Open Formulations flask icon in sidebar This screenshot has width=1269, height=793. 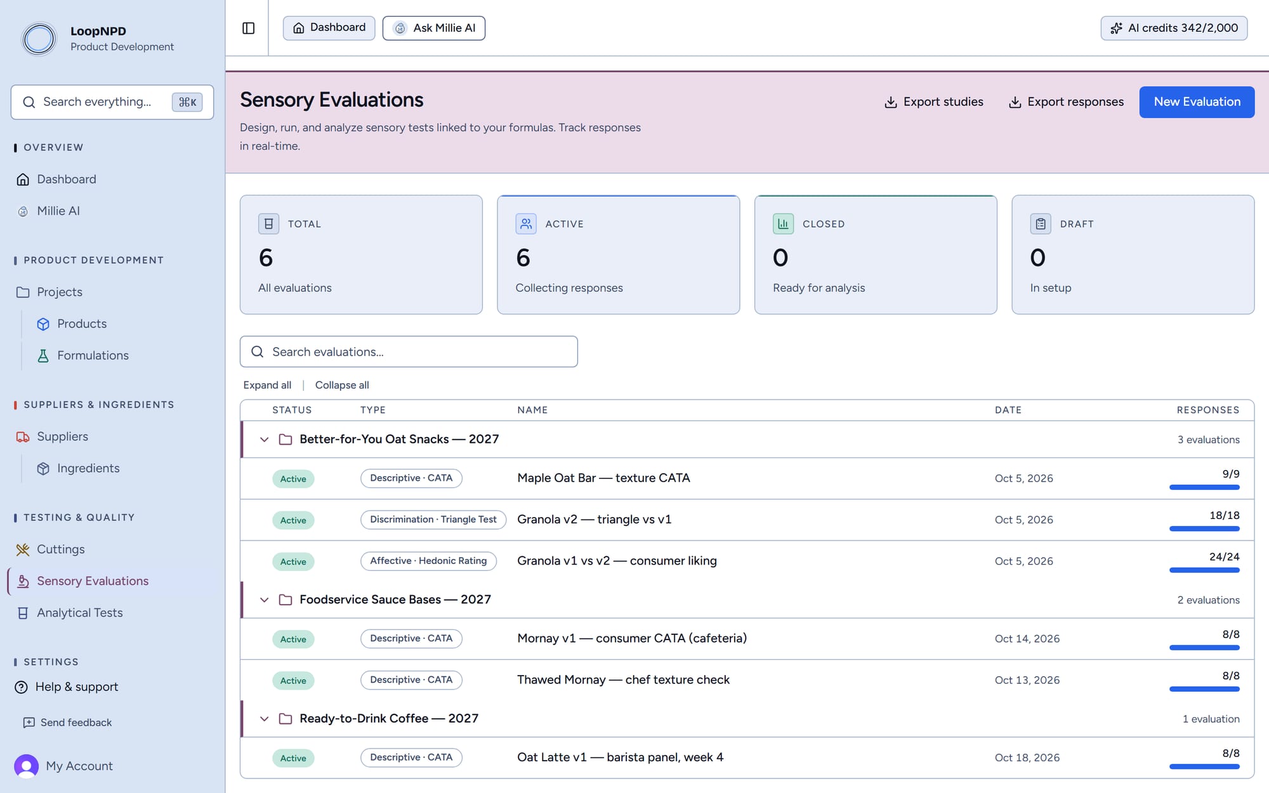click(43, 356)
